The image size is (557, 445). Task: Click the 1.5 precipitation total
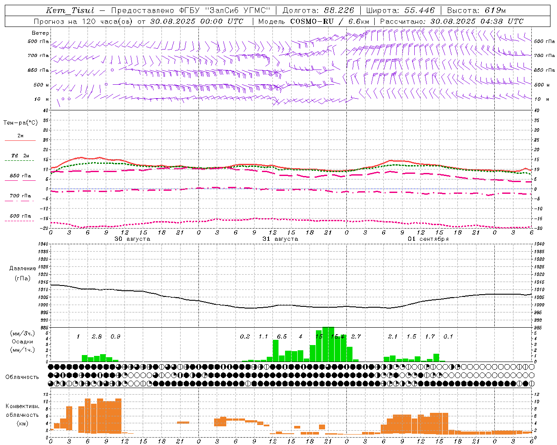(411, 337)
